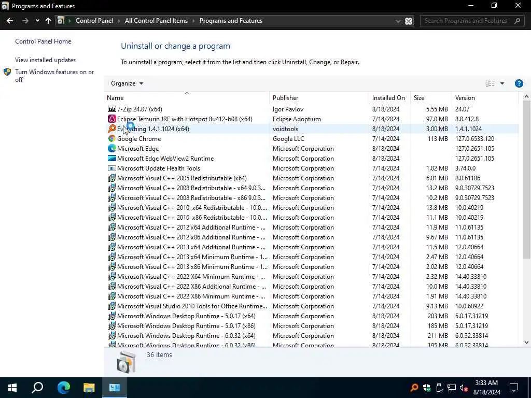
Task: Sort by the Size column header
Action: 431,97
